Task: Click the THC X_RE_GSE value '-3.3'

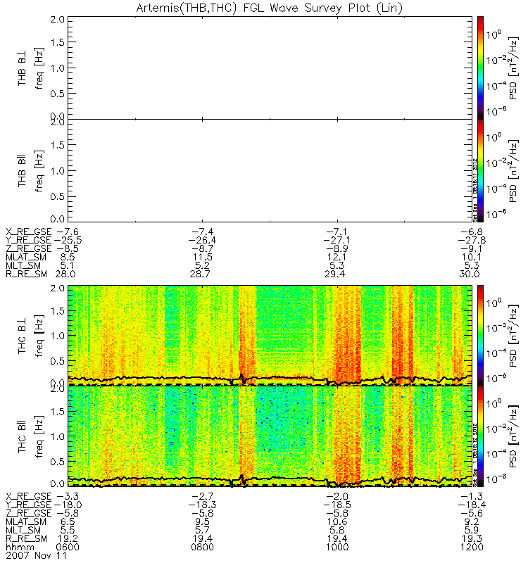Action: tap(68, 497)
